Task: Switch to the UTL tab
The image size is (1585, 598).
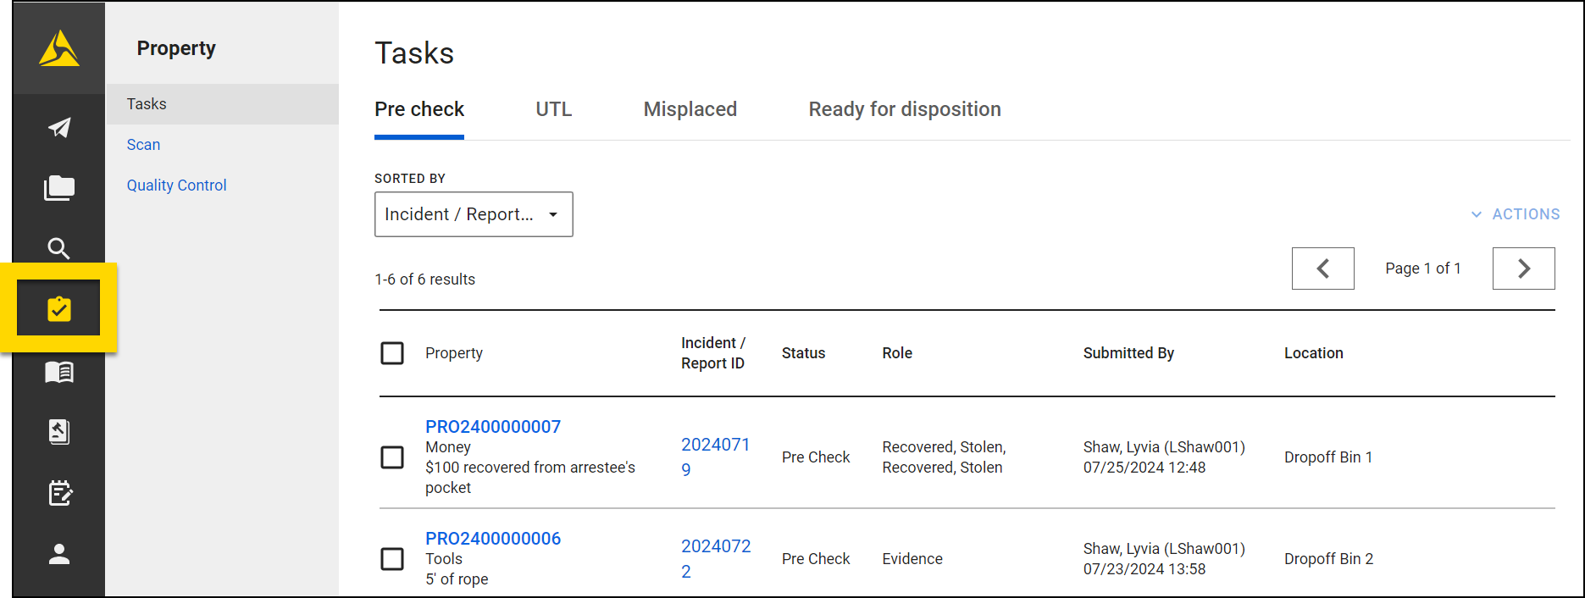Action: click(553, 108)
